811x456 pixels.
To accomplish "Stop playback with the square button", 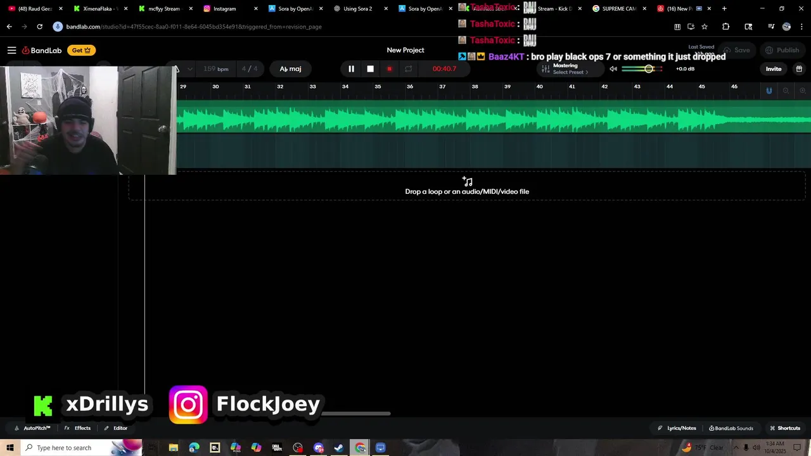I will tap(370, 69).
